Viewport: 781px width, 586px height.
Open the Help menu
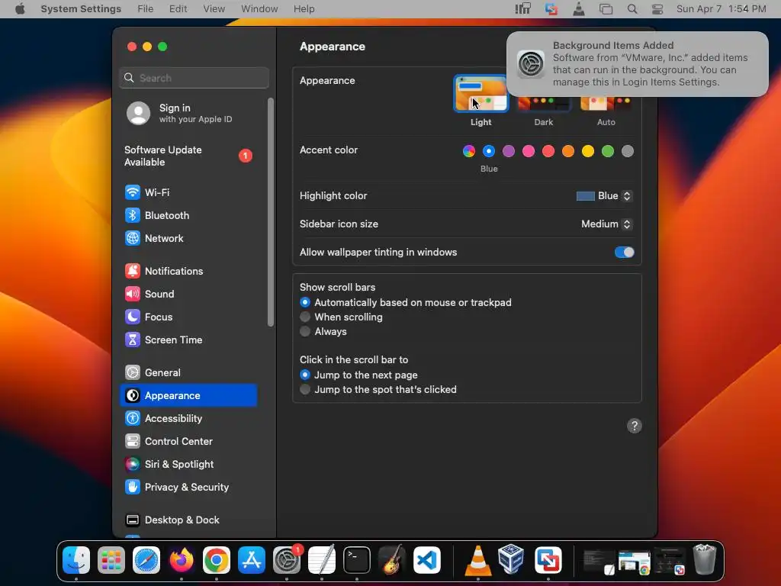pyautogui.click(x=304, y=9)
